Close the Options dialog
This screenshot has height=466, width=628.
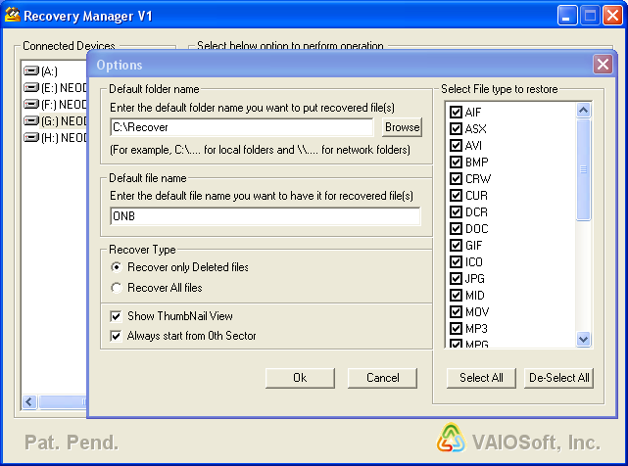click(603, 64)
